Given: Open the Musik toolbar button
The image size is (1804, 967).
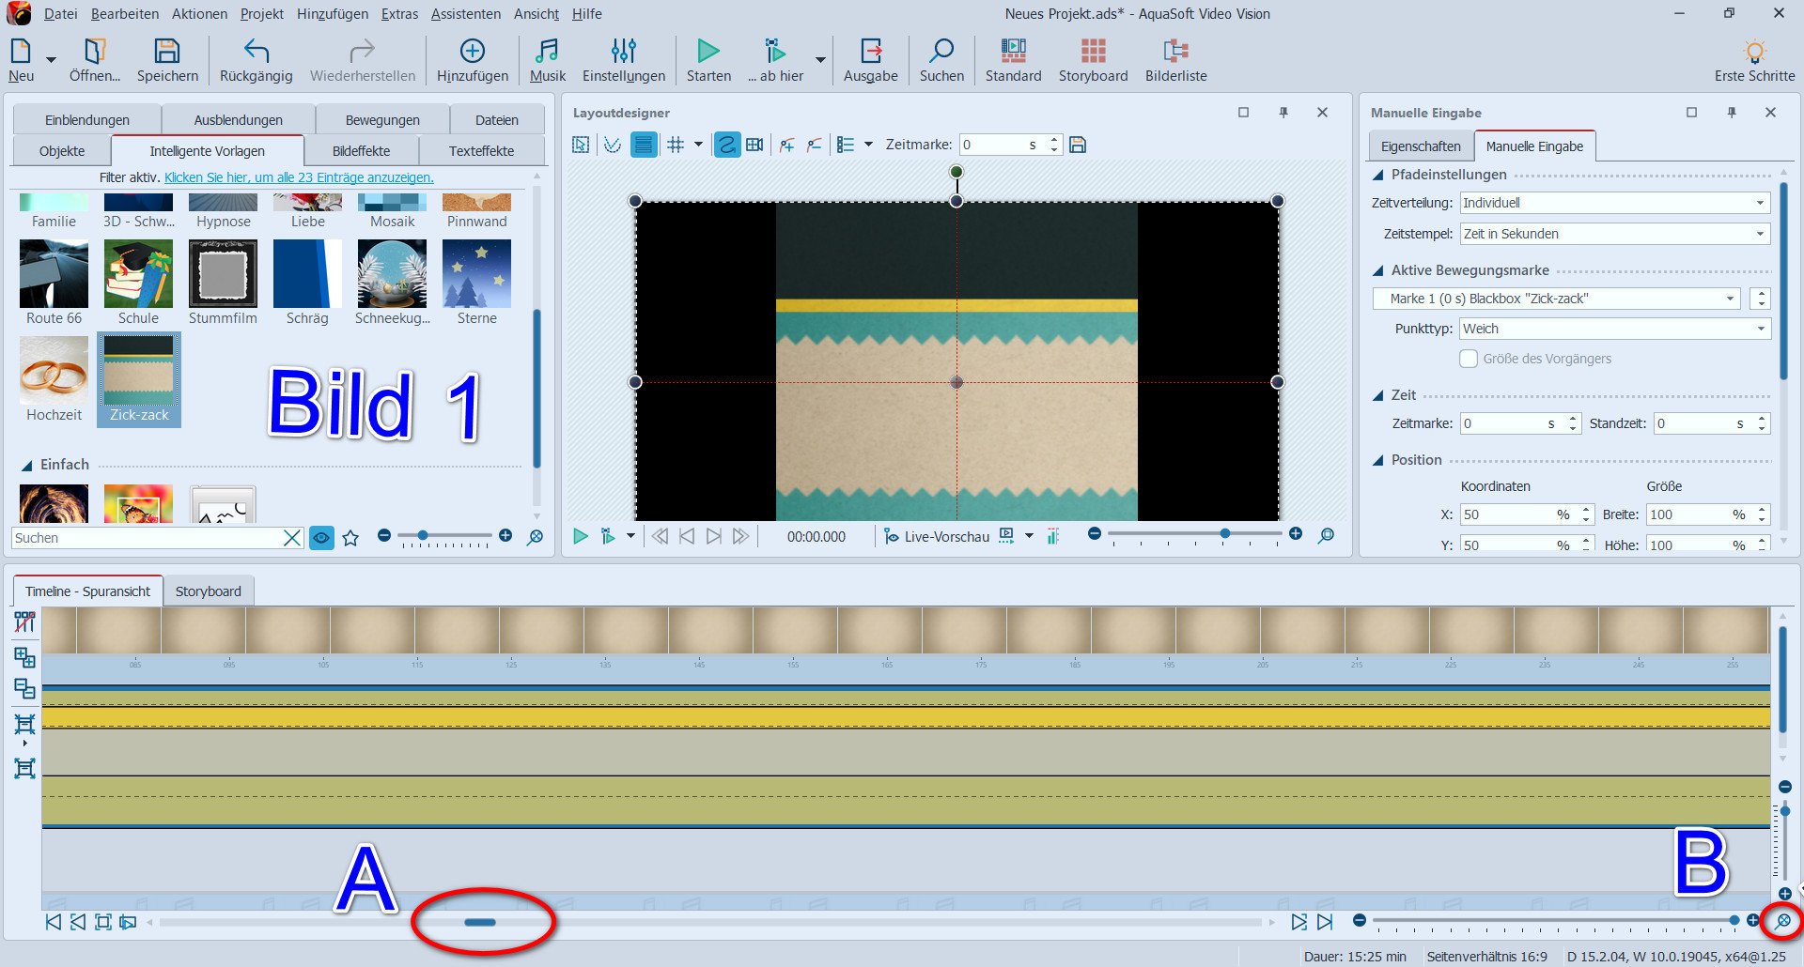Looking at the screenshot, I should click(x=547, y=52).
